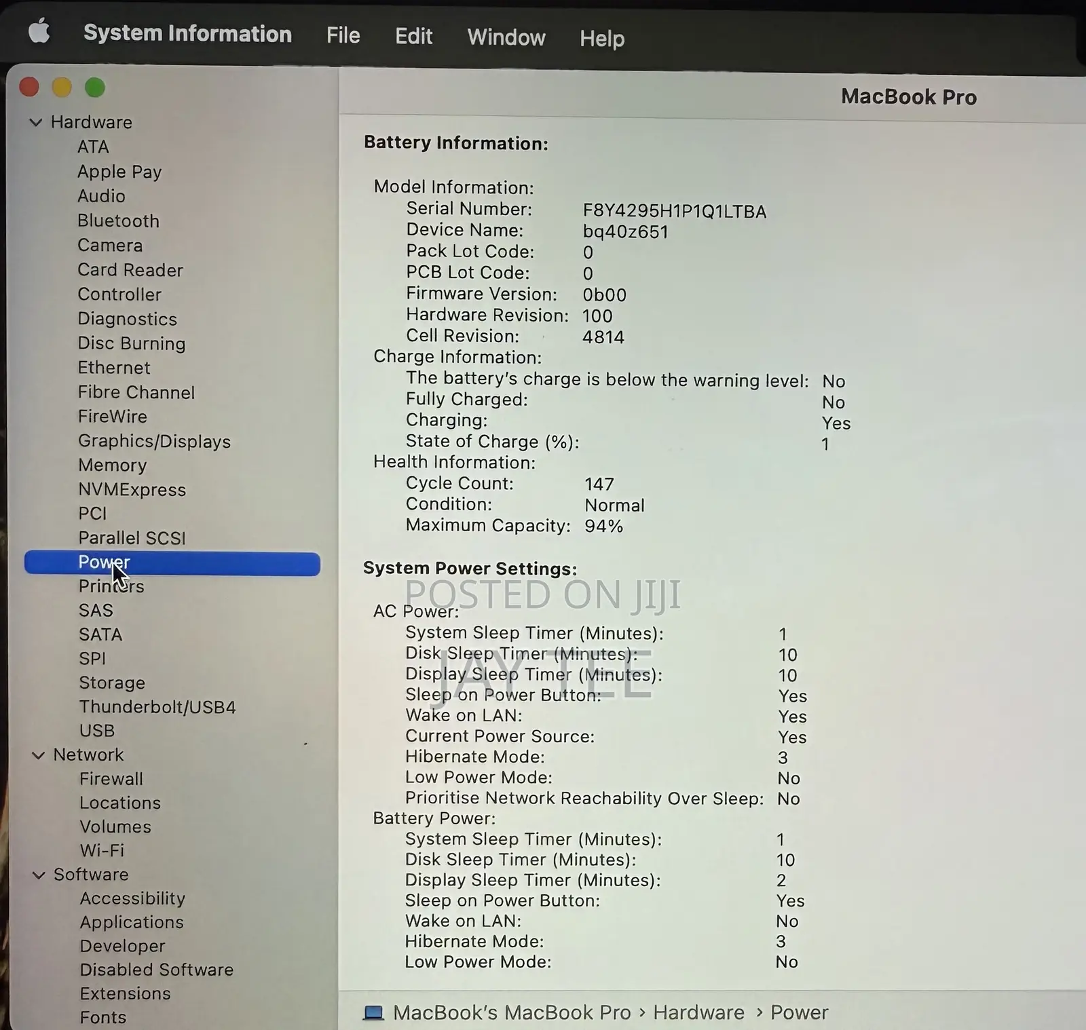This screenshot has height=1030, width=1086.
Task: Select Bluetooth in the sidebar
Action: (118, 221)
